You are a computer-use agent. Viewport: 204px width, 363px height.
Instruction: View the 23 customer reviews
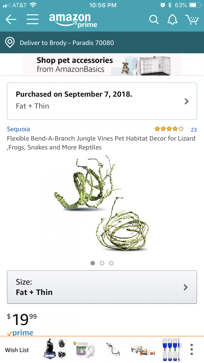coord(193,130)
